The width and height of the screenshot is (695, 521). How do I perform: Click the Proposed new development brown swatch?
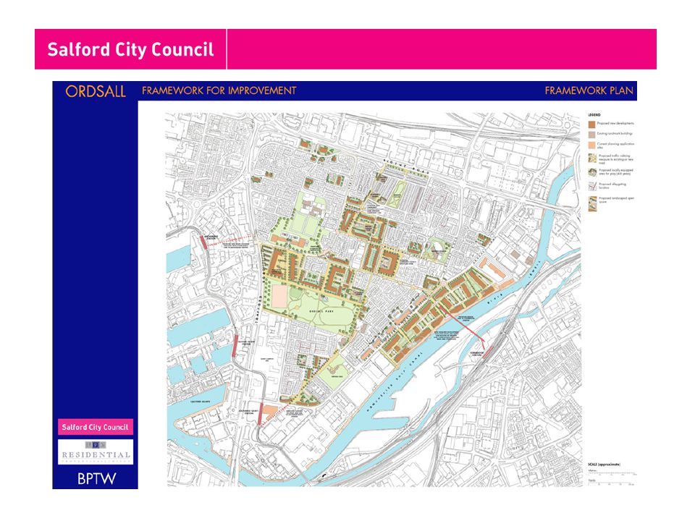coord(591,124)
